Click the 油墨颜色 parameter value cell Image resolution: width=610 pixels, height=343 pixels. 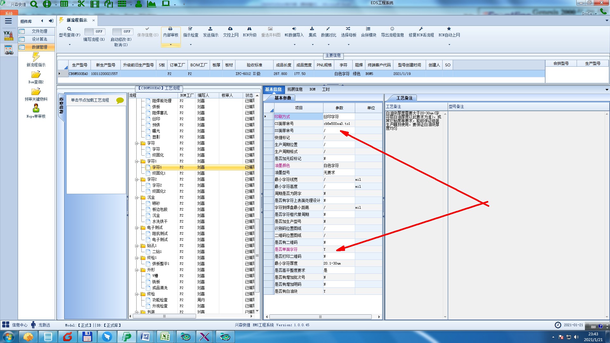point(339,165)
